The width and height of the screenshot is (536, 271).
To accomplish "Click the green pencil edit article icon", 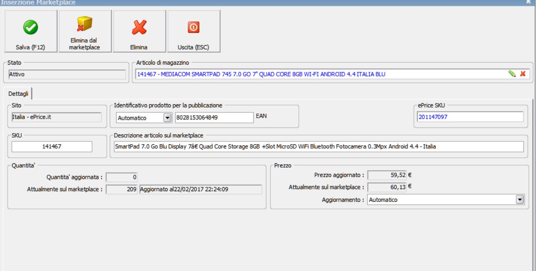I will point(512,74).
